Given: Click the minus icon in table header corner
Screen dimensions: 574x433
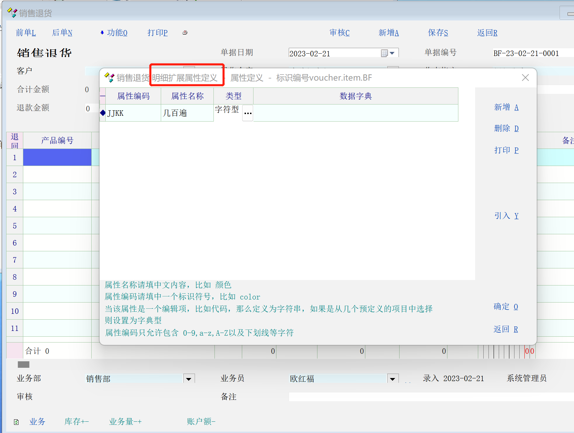Looking at the screenshot, I should [103, 96].
